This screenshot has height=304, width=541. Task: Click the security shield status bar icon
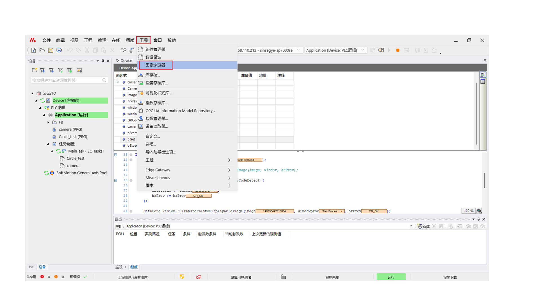tap(182, 277)
